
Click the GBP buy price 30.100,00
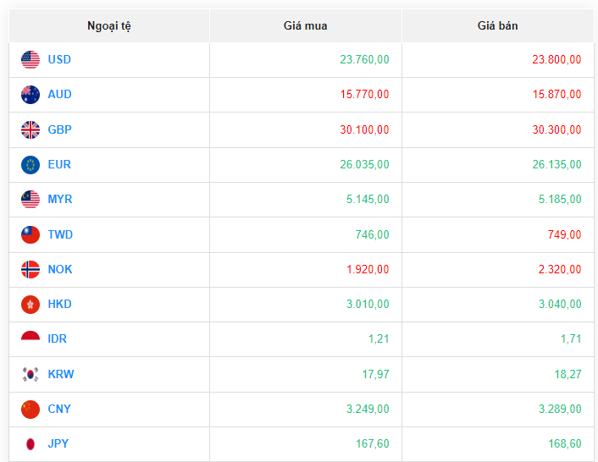tap(364, 129)
